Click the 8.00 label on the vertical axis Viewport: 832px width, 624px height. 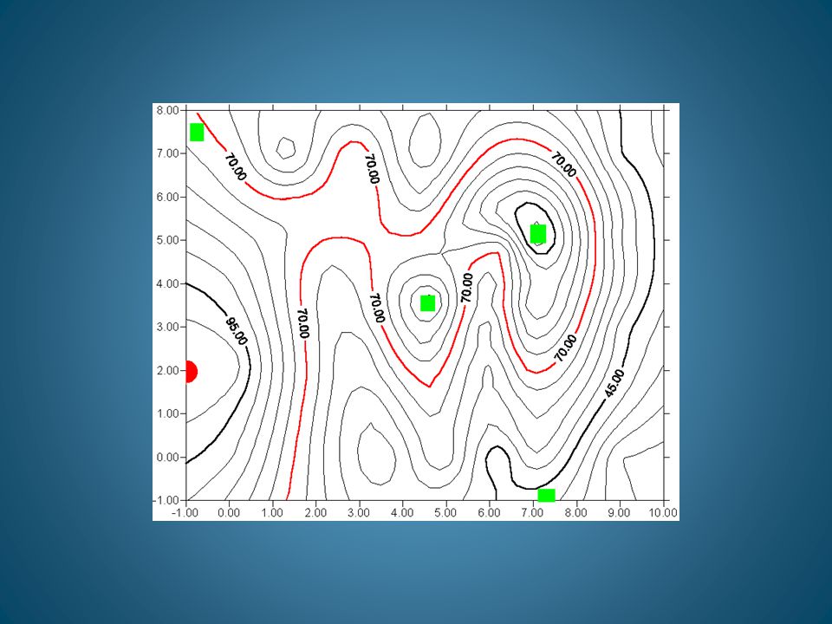(x=167, y=110)
